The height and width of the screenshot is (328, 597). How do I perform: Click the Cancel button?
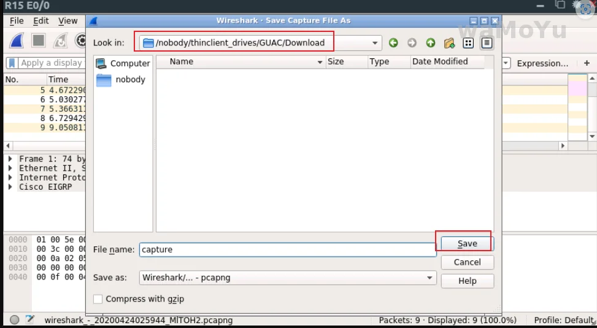[x=467, y=262]
